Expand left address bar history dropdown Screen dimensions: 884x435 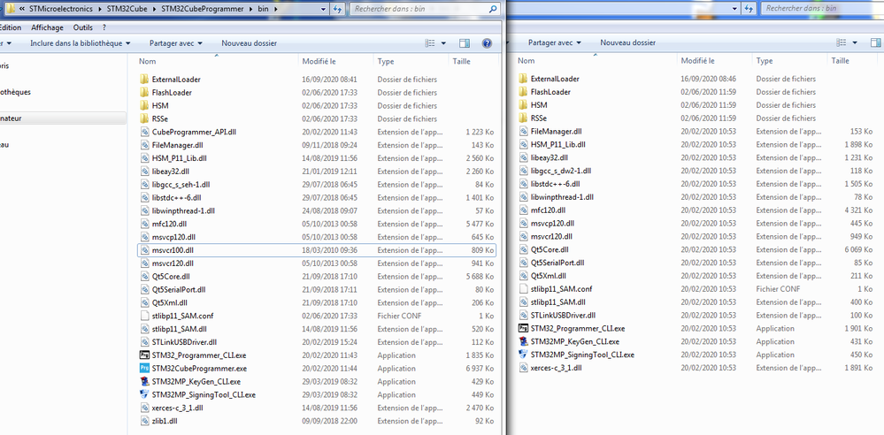pyautogui.click(x=323, y=9)
